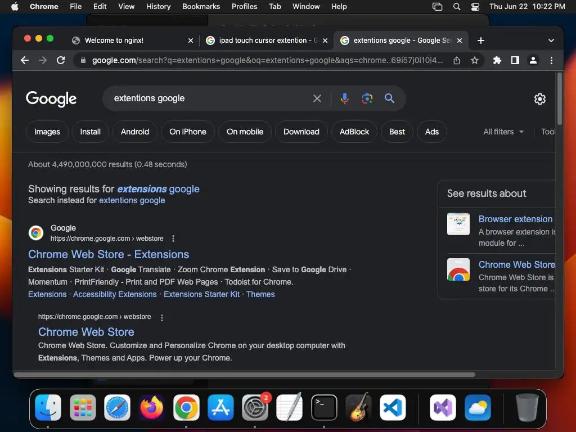Image resolution: width=576 pixels, height=432 pixels.
Task: Clear the search box with the X
Action: [317, 98]
